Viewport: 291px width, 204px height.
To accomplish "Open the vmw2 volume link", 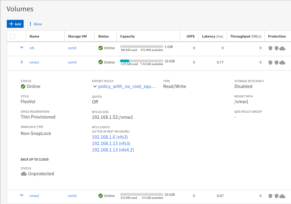I will [34, 196].
